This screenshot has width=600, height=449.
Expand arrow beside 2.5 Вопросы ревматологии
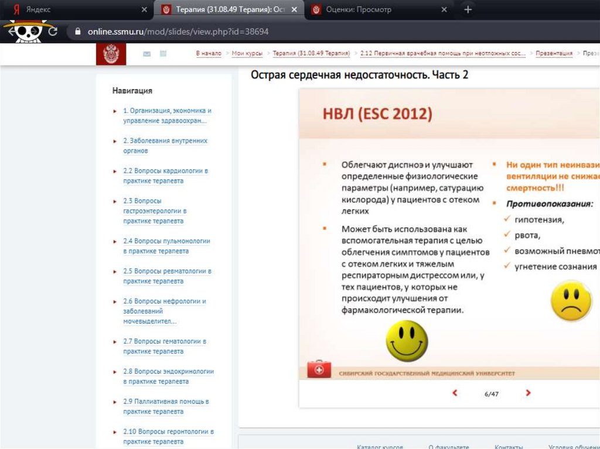[115, 272]
